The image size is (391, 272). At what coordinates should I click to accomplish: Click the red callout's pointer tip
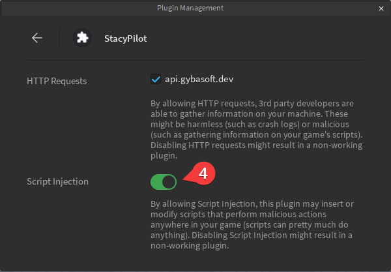click(x=184, y=179)
